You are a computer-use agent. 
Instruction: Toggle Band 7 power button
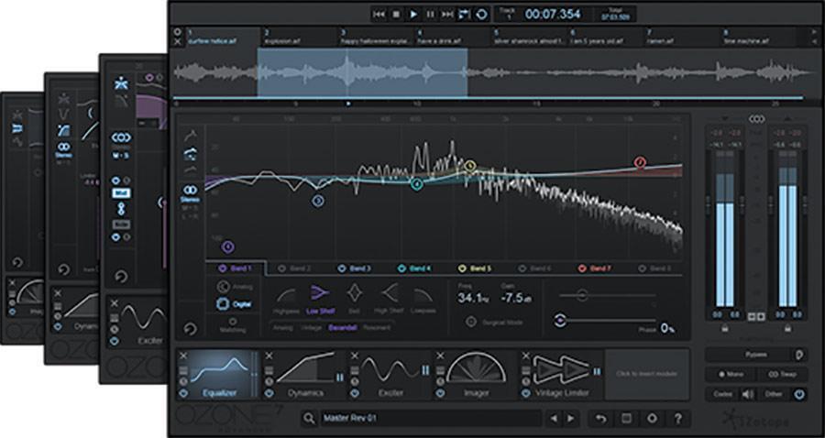pyautogui.click(x=582, y=268)
